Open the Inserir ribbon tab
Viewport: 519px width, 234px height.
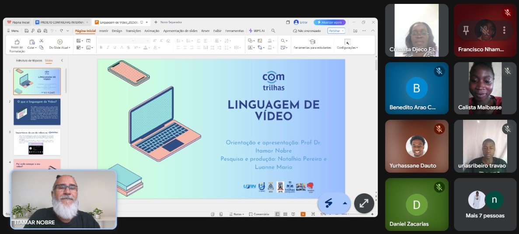[x=104, y=31]
